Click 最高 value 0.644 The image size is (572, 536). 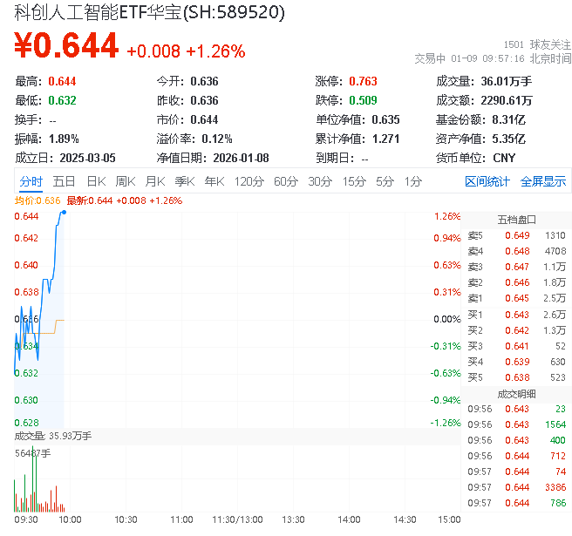tap(62, 81)
